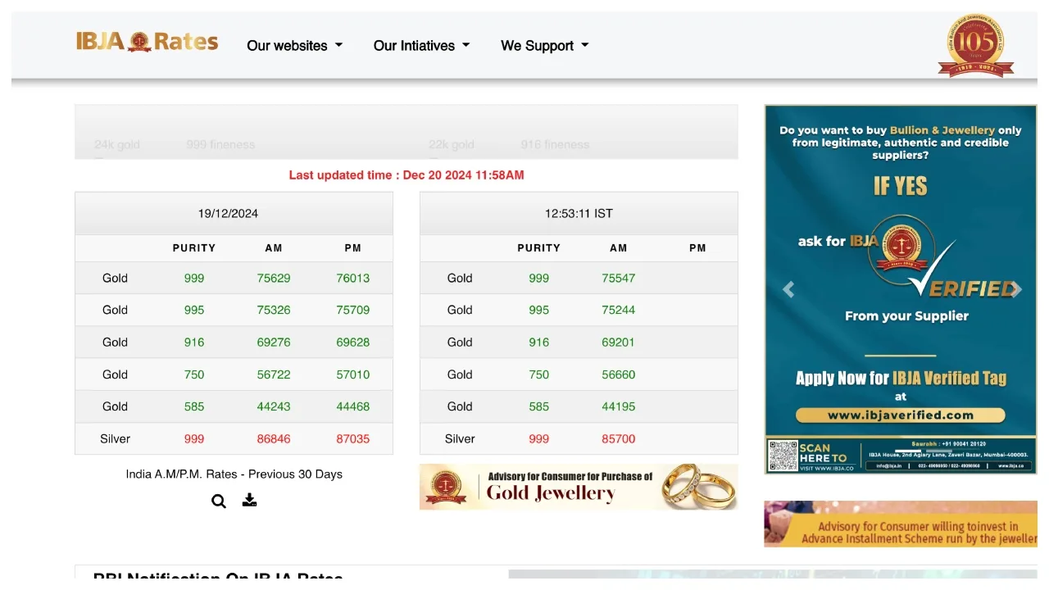Click the Silver 999 AM rate 85700
Image resolution: width=1049 pixels, height=590 pixels.
click(x=618, y=438)
